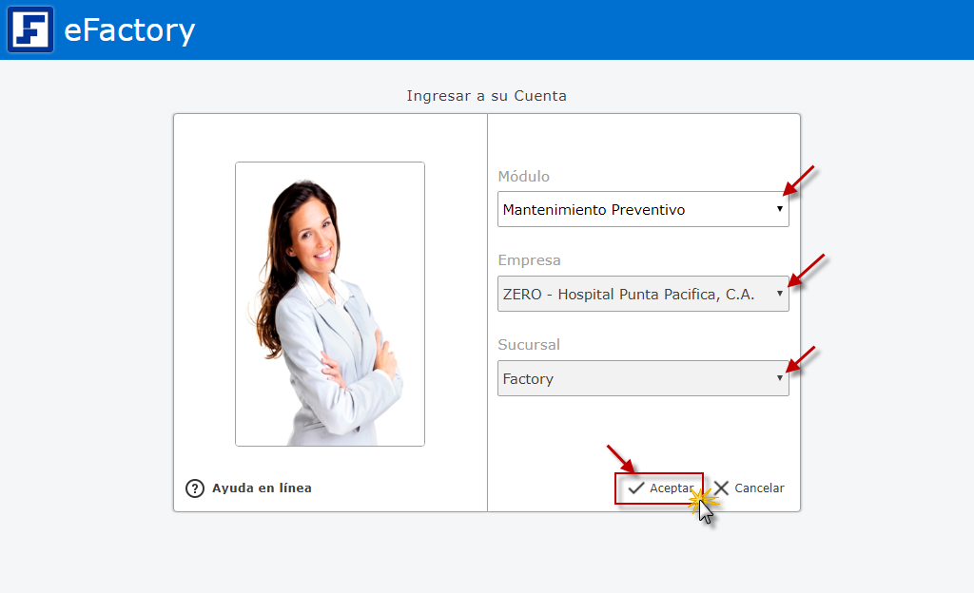Click the checkmark icon beside Aceptar
This screenshot has height=593, width=974.
(636, 488)
